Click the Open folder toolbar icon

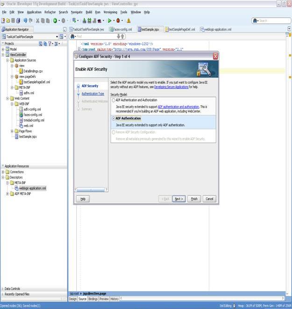click(x=8, y=21)
